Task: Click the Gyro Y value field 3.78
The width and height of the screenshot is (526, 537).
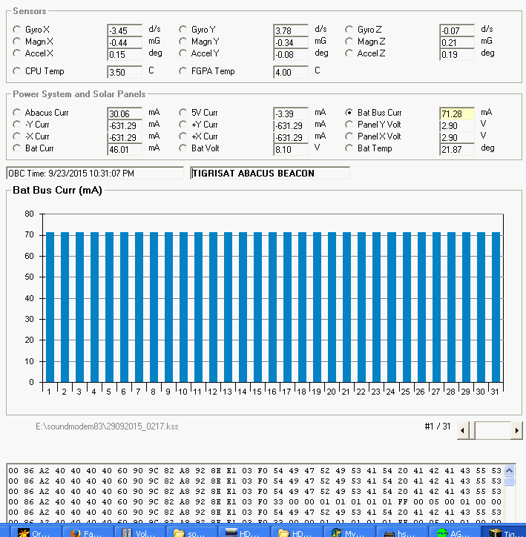Action: point(291,30)
